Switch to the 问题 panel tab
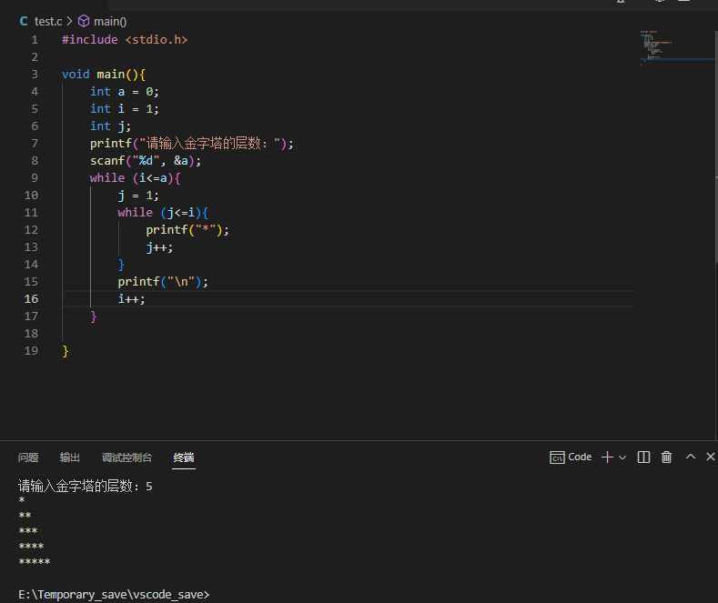Viewport: 718px width, 603px height. (28, 457)
